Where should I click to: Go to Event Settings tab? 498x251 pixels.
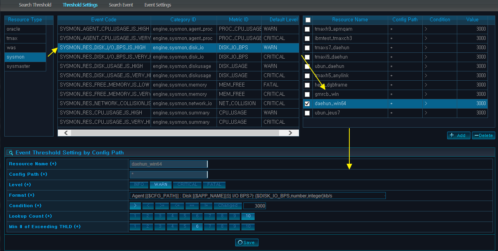tap(158, 5)
